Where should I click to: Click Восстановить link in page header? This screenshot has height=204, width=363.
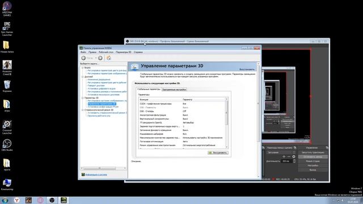pos(247,69)
